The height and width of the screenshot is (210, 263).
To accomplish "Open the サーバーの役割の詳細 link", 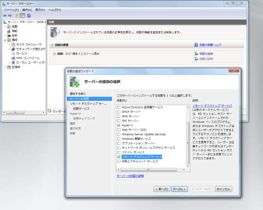I will [x=130, y=176].
